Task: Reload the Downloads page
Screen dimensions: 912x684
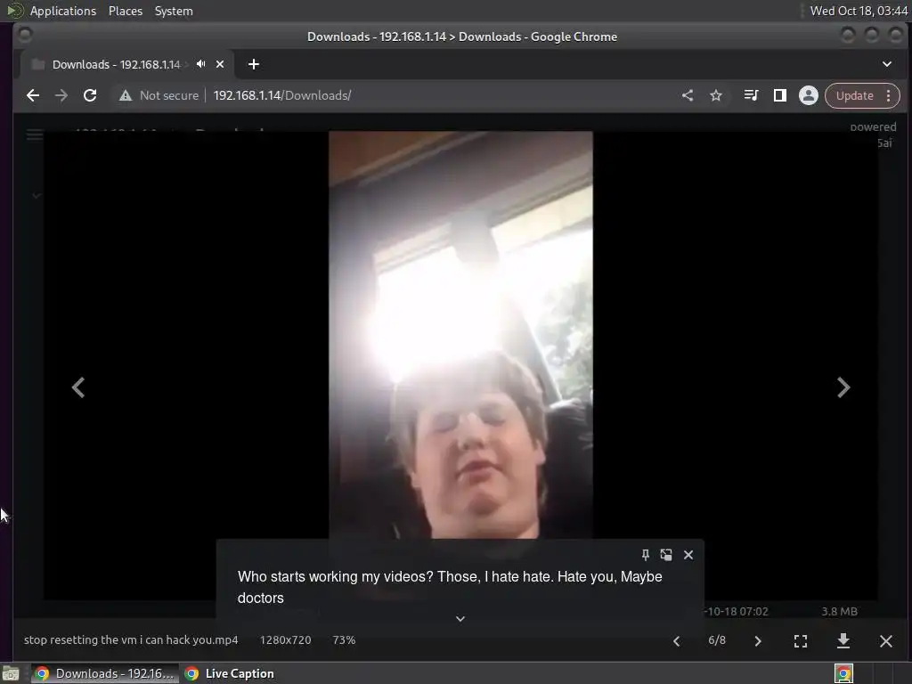Action: coord(90,95)
